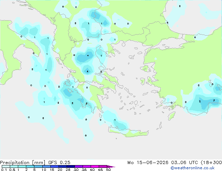This screenshot has height=171, width=222.
Task: Click the Rhodes island outline
Action: click(172, 116)
